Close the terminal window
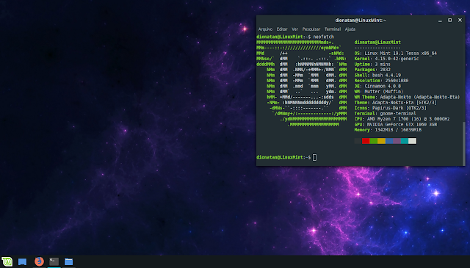This screenshot has height=268, width=470. coord(460,20)
